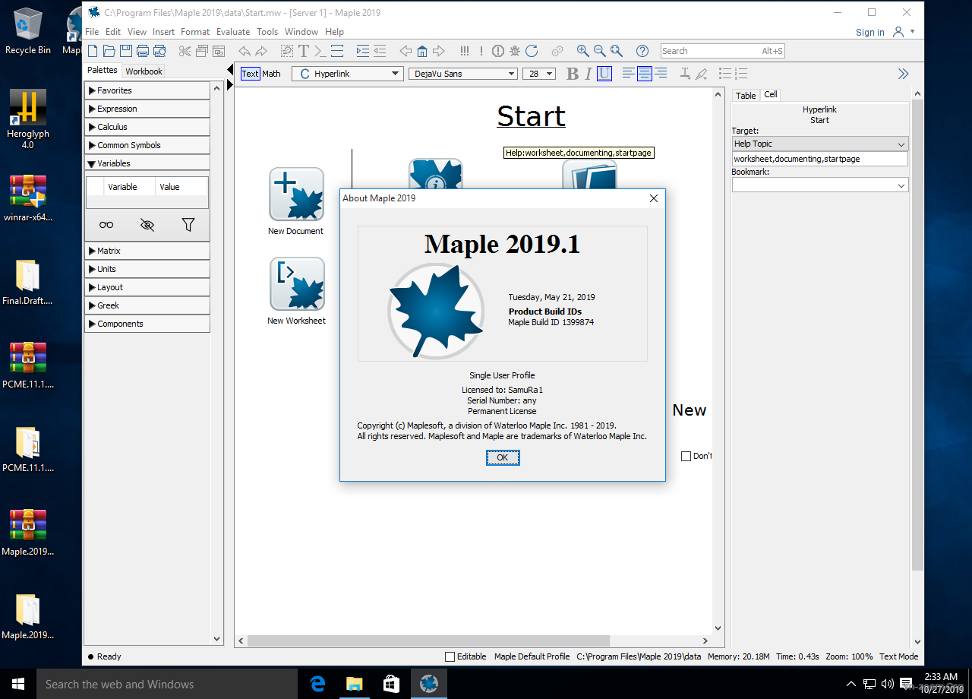Zoom in with the magnifier plus icon
972x699 pixels.
(583, 51)
